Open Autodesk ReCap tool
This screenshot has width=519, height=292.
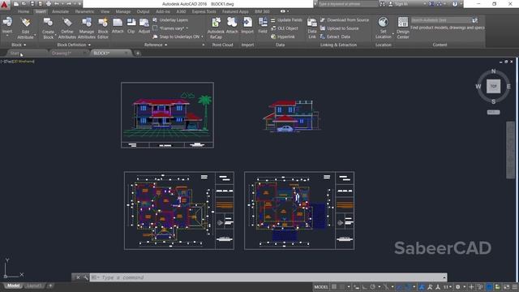(216, 28)
